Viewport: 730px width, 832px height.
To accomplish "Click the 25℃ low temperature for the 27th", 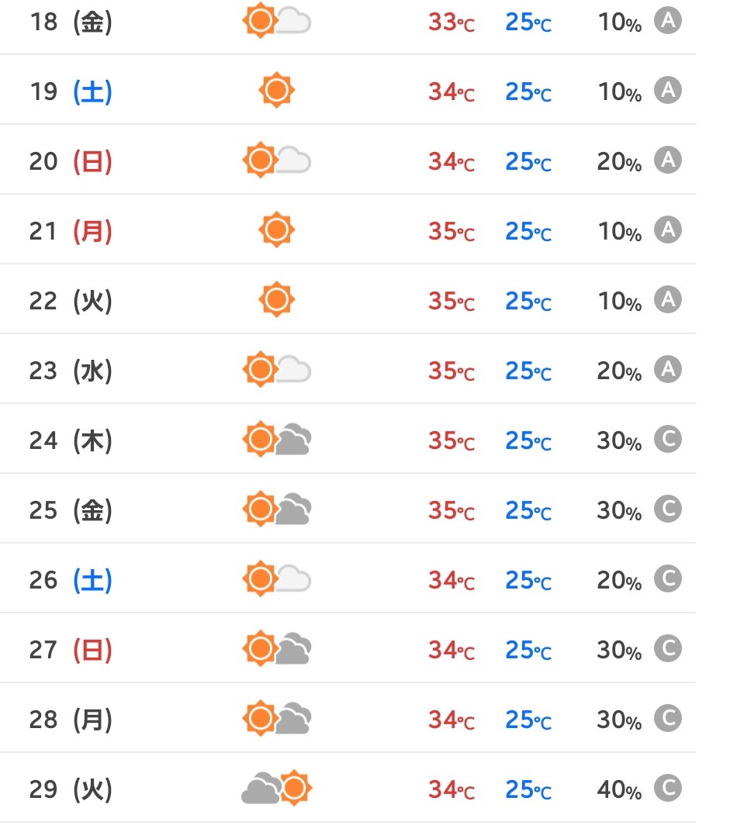I will coord(528,650).
